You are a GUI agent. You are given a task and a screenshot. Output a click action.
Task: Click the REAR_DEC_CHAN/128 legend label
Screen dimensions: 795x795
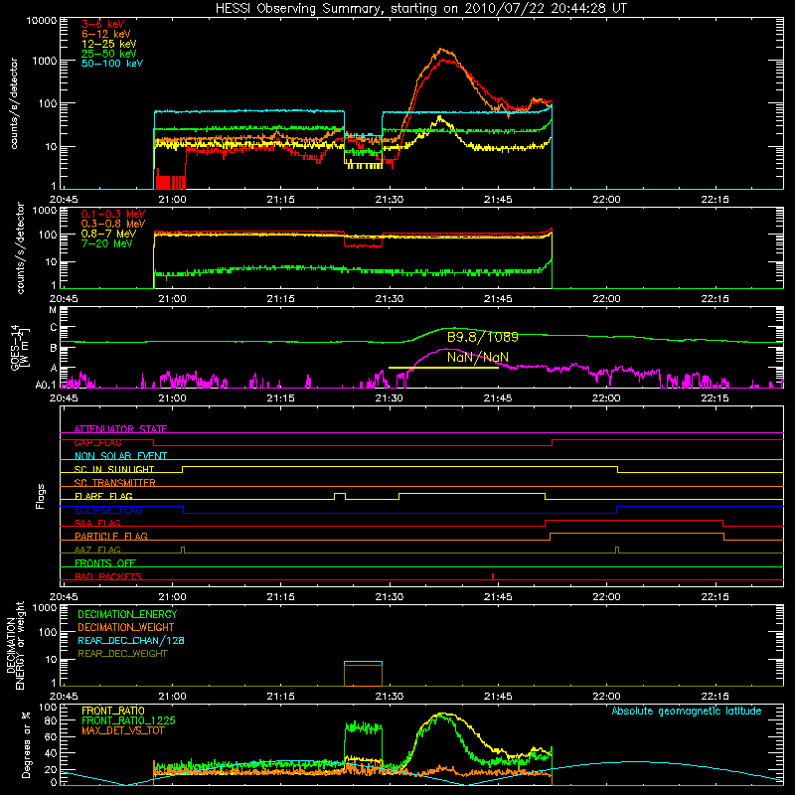[131, 640]
